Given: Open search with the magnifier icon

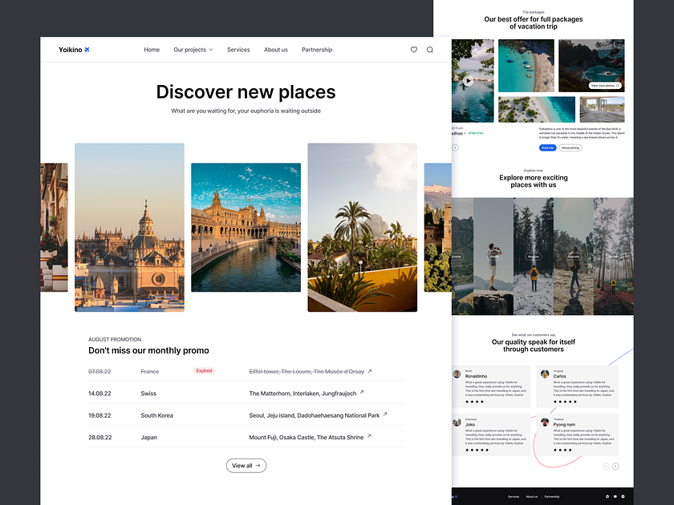Looking at the screenshot, I should click(x=430, y=50).
